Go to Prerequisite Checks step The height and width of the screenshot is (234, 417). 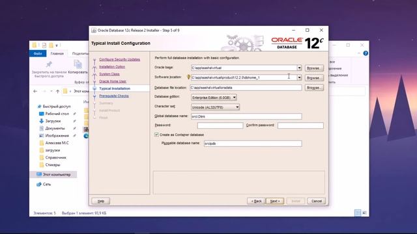[x=114, y=96]
